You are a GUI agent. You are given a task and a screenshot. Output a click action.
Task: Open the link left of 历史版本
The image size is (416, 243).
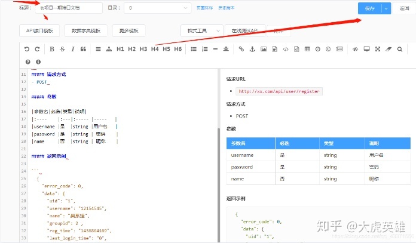[x=204, y=8]
